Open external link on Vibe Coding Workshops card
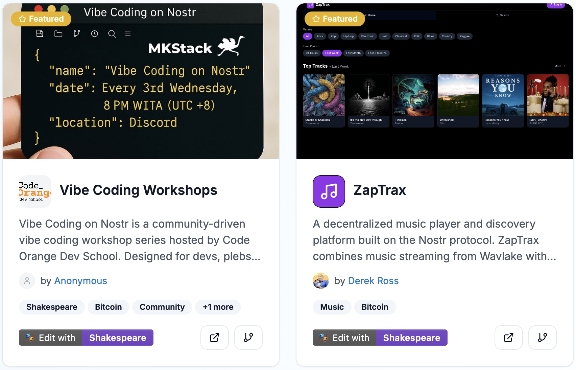 [x=215, y=338]
